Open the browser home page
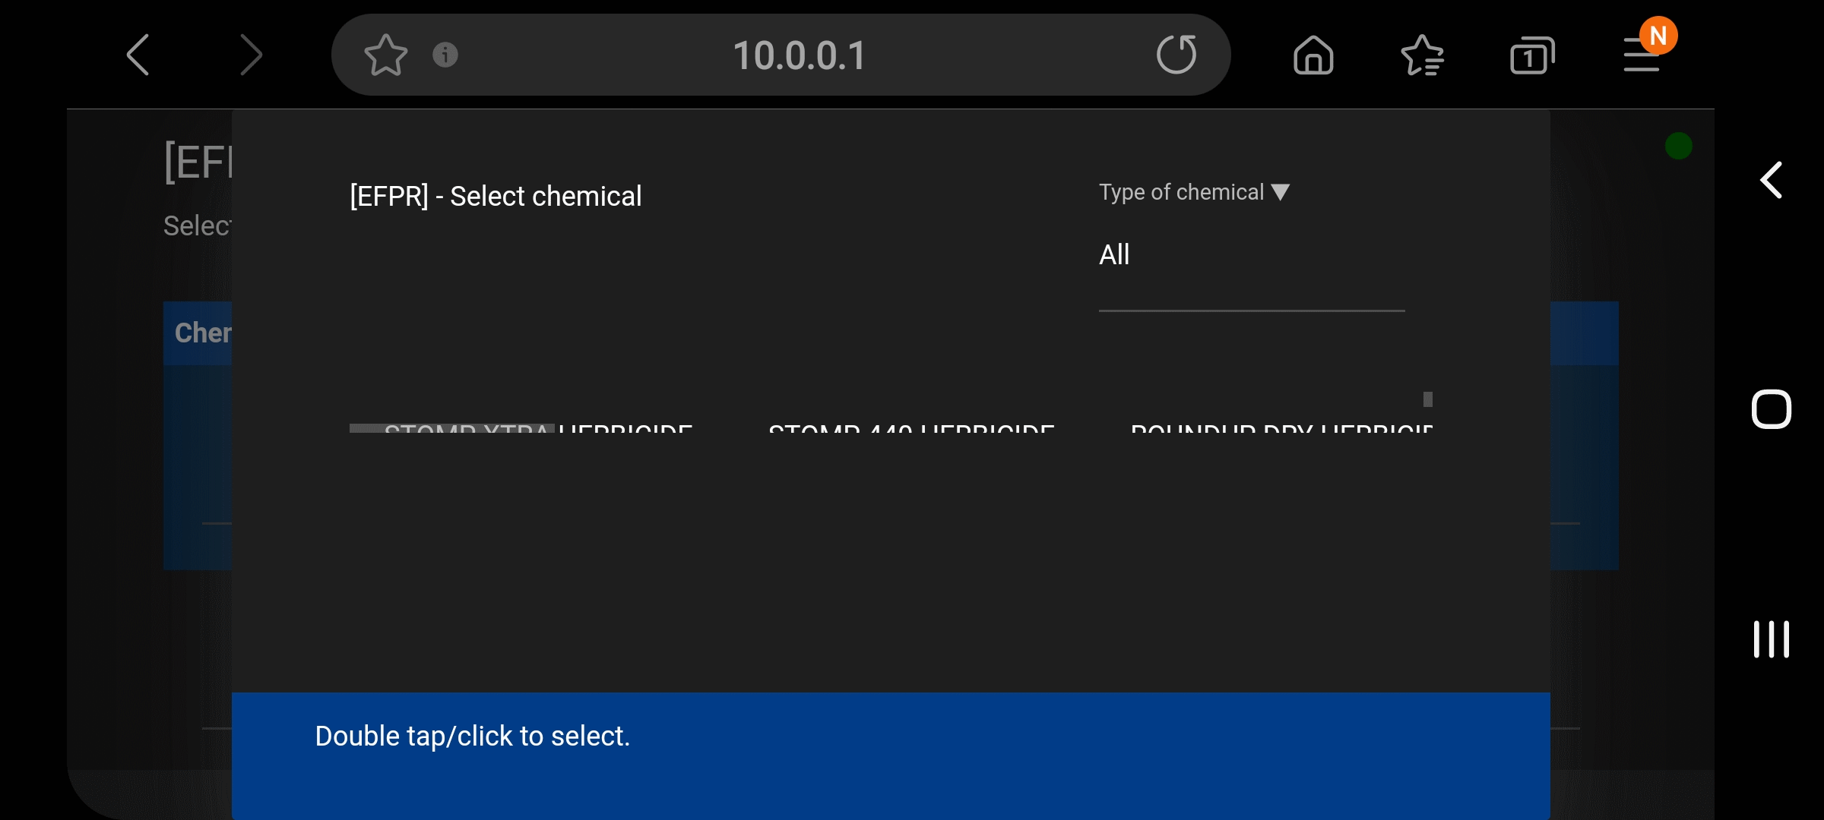This screenshot has height=820, width=1824. point(1313,55)
